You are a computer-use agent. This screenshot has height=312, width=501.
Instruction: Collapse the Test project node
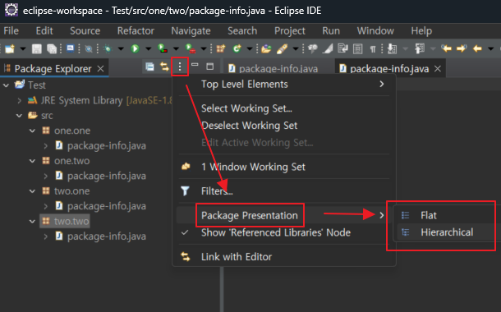pyautogui.click(x=6, y=85)
